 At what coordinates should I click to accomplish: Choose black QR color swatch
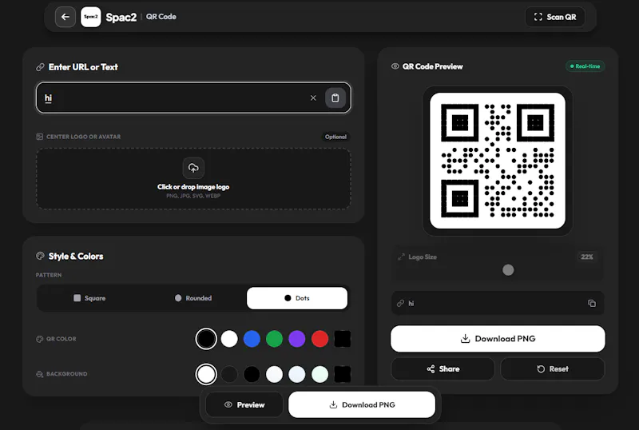point(206,339)
